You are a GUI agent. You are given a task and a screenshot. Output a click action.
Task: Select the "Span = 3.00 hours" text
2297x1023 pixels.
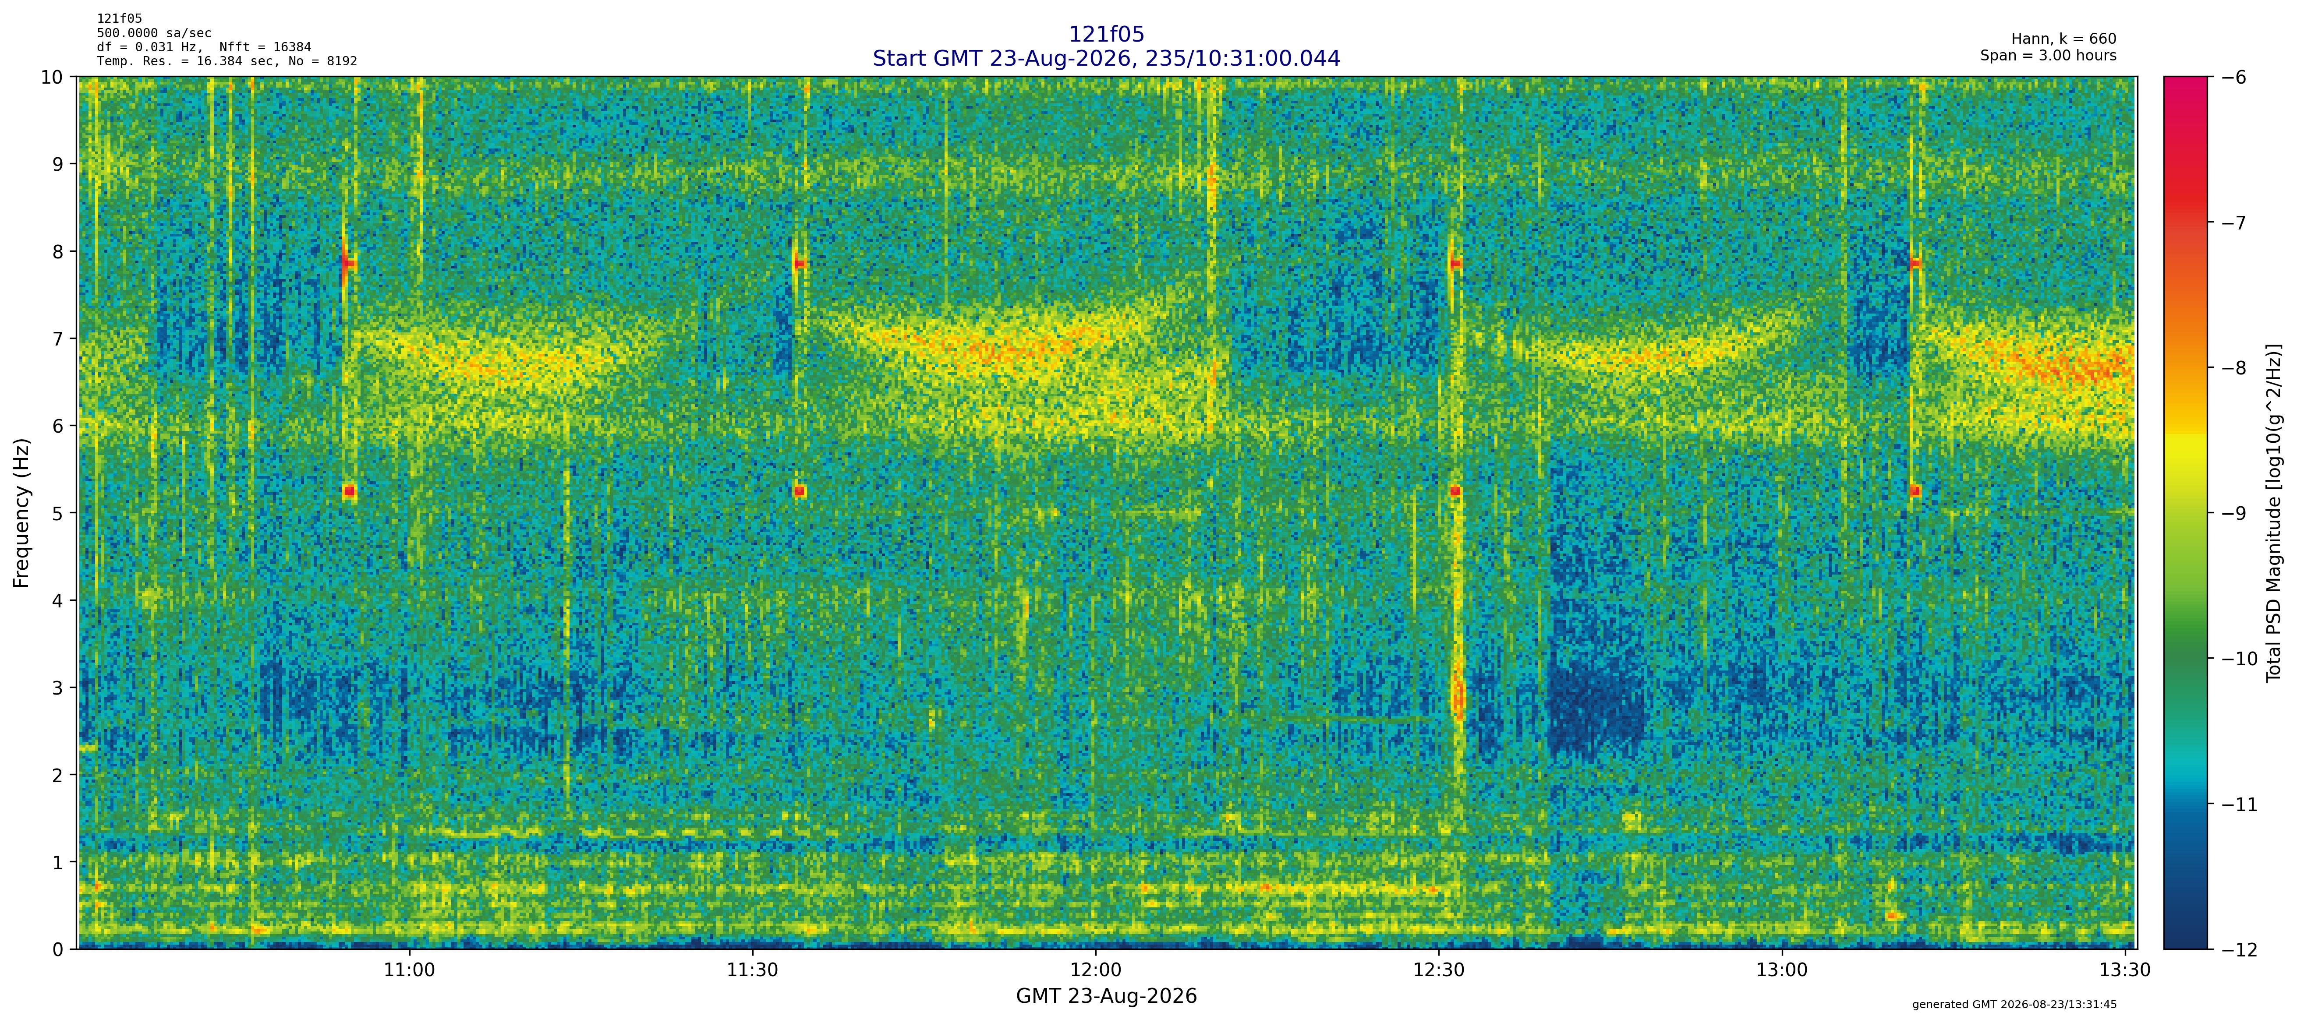click(2048, 55)
